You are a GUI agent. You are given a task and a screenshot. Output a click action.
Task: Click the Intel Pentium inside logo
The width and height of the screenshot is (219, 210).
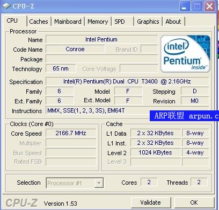(185, 54)
